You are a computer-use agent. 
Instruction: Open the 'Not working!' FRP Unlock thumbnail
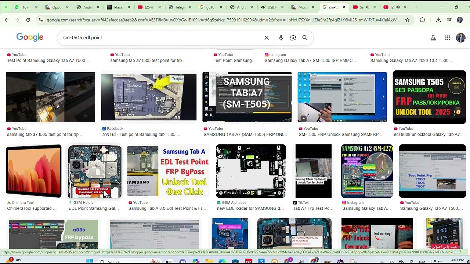[377, 234]
